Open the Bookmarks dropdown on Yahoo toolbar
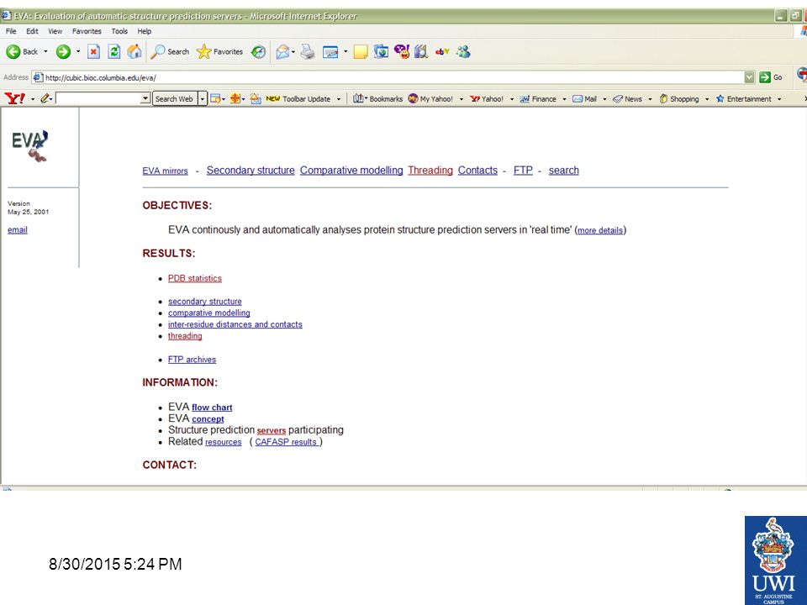Image resolution: width=807 pixels, height=605 pixels. click(367, 99)
